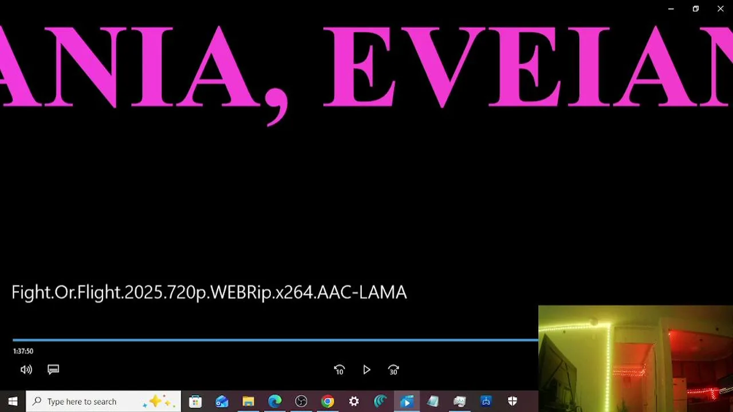Minimize the video player window
733x412 pixels.
[x=671, y=9]
